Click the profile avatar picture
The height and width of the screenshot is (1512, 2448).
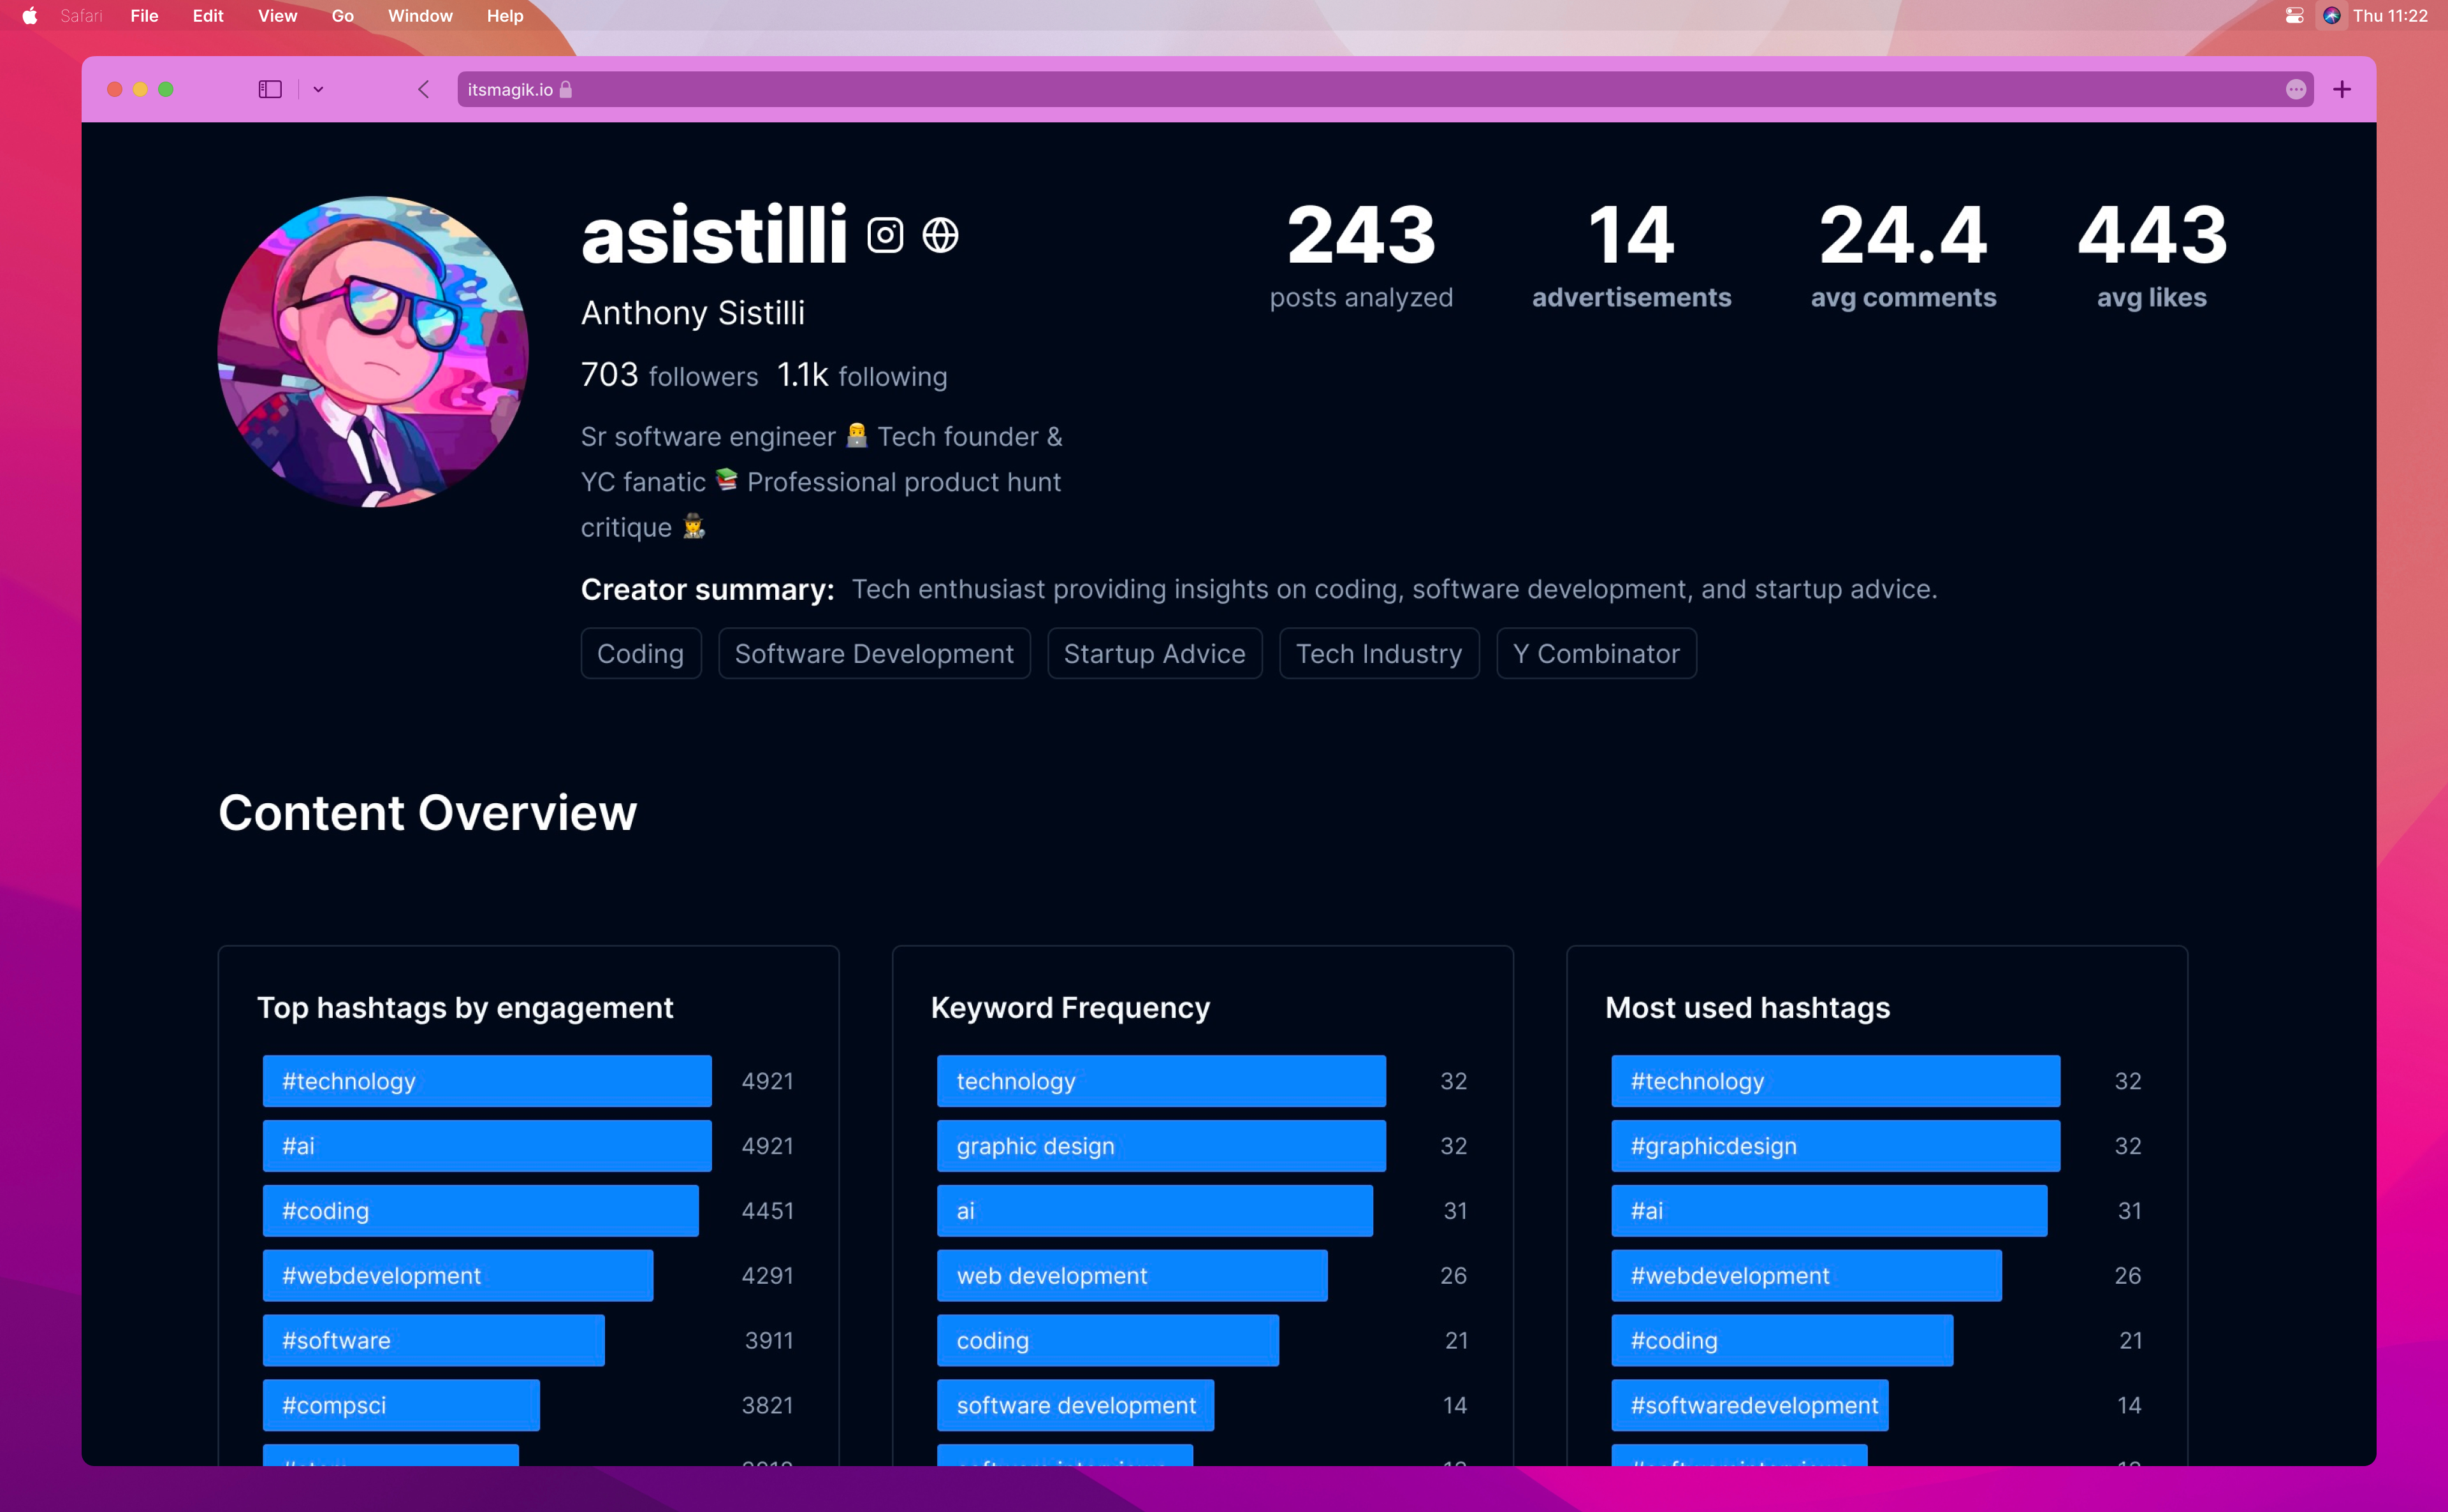(x=372, y=352)
